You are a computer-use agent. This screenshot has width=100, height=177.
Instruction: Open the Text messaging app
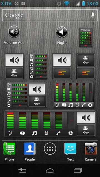tap(70, 149)
